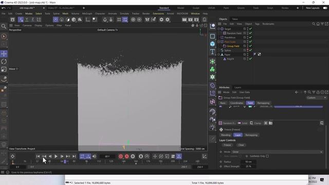Image resolution: width=329 pixels, height=185 pixels.
Task: Select the Rotate tool in left toolbar
Action: click(4, 62)
